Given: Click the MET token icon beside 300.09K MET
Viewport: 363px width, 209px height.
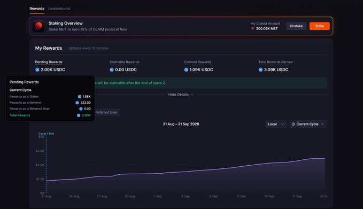Looking at the screenshot, I should pyautogui.click(x=252, y=28).
